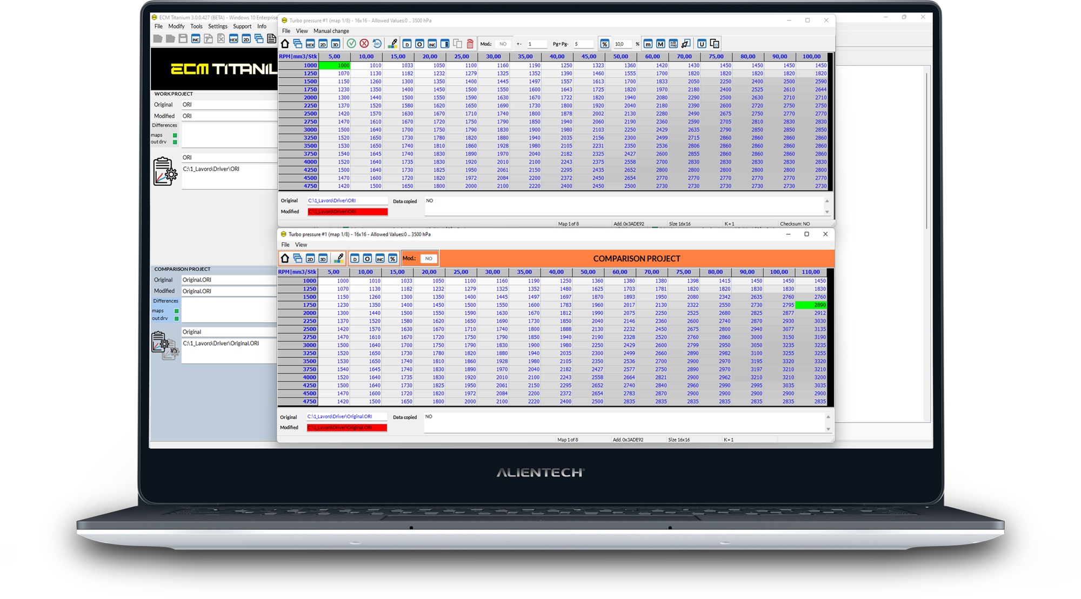
Task: Restore original values with the ORI icon
Action: pos(377,44)
